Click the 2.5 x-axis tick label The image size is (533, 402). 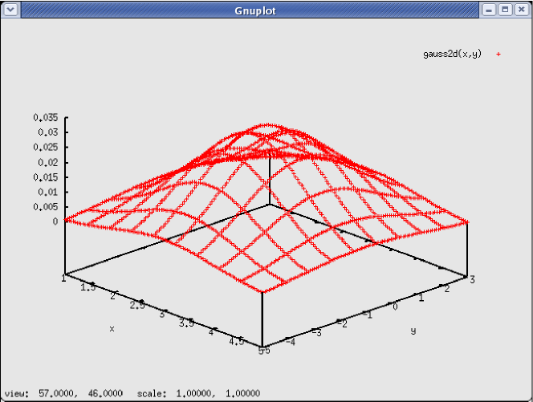[x=137, y=306]
